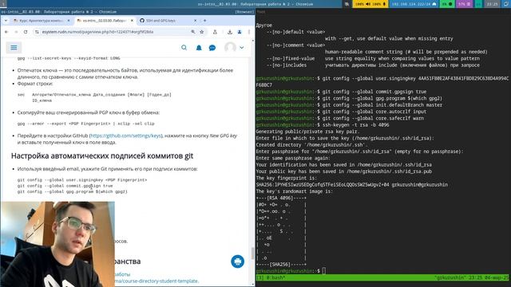511x287 pixels.
Task: Click the webcam video thumbnail
Action: [57, 244]
